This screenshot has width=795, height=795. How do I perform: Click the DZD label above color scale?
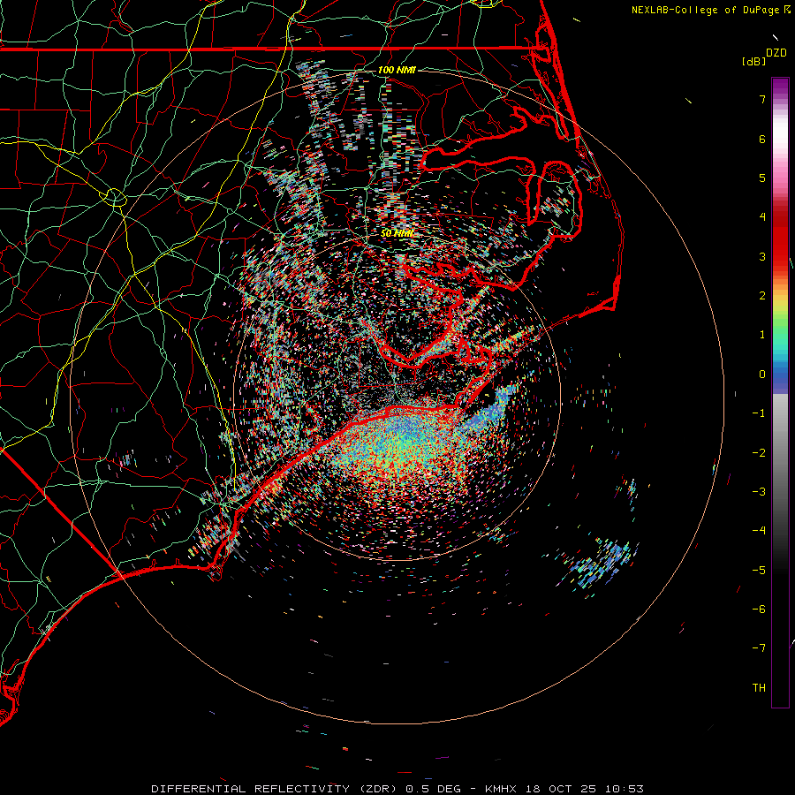pyautogui.click(x=776, y=53)
